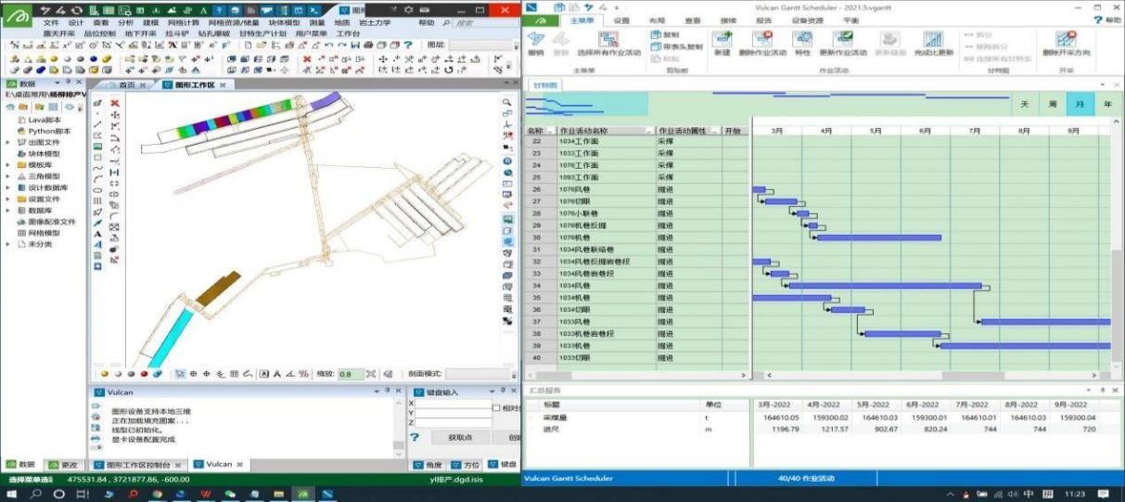Expand the 出图文件 tree node
The height and width of the screenshot is (502, 1125).
(x=8, y=143)
